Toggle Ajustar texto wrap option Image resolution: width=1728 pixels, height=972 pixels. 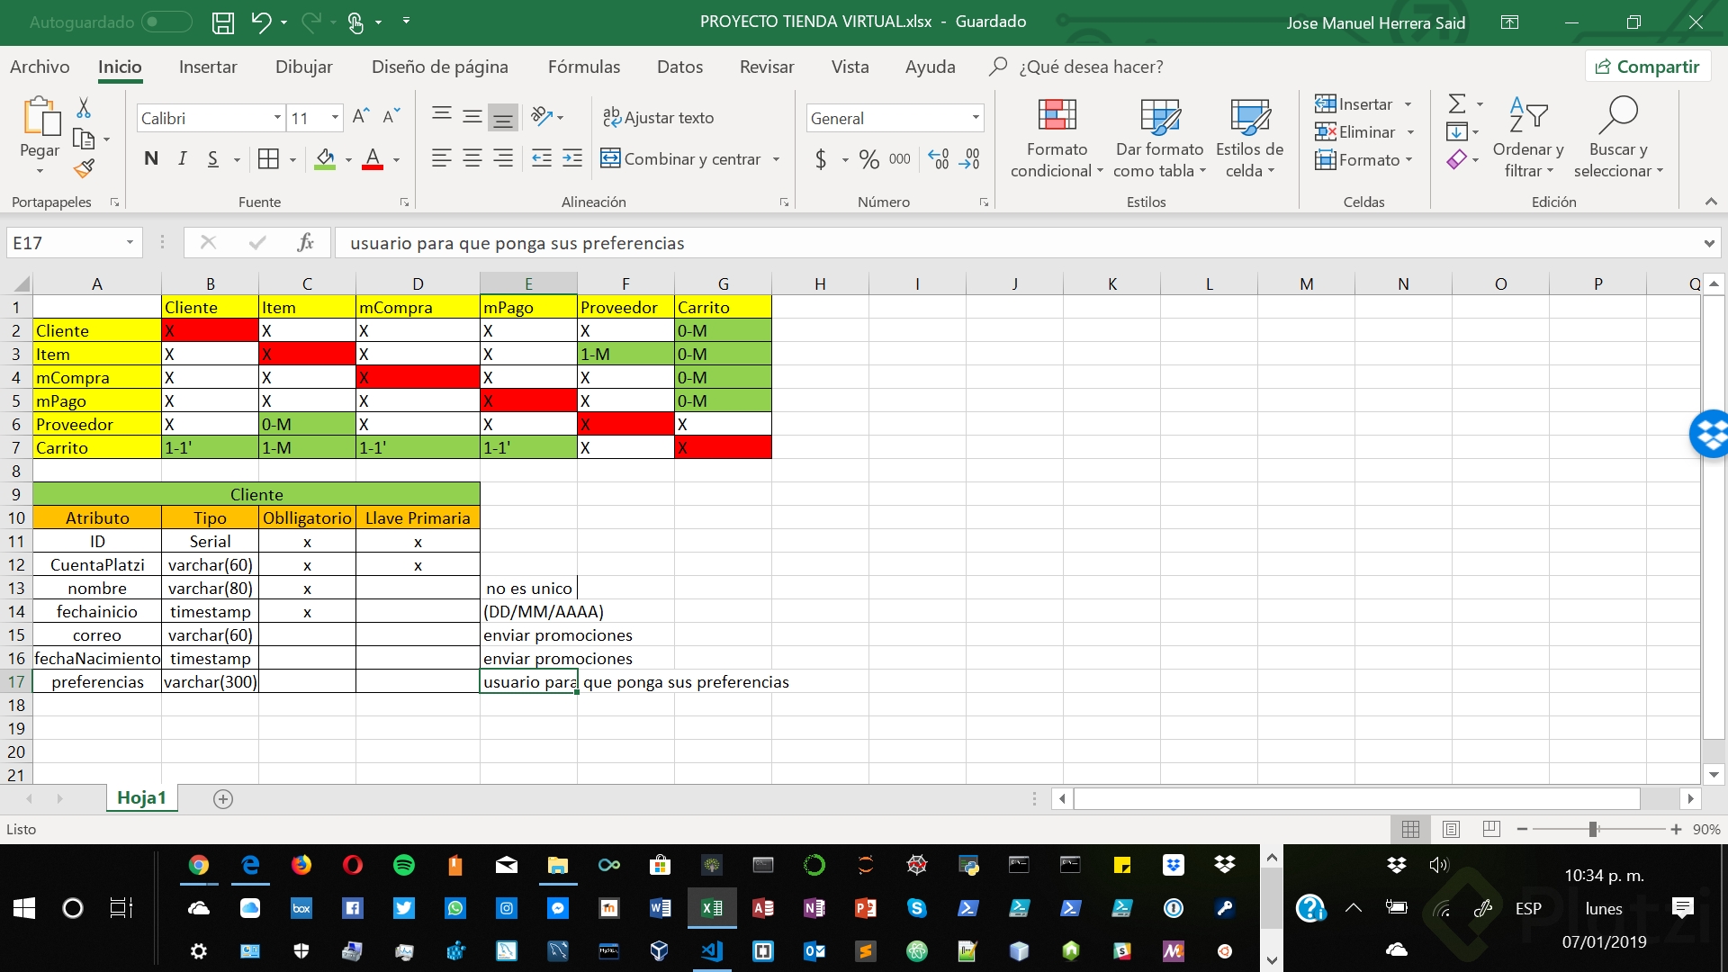[x=658, y=118]
